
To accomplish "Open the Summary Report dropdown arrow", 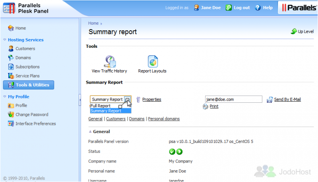I will 127,99.
